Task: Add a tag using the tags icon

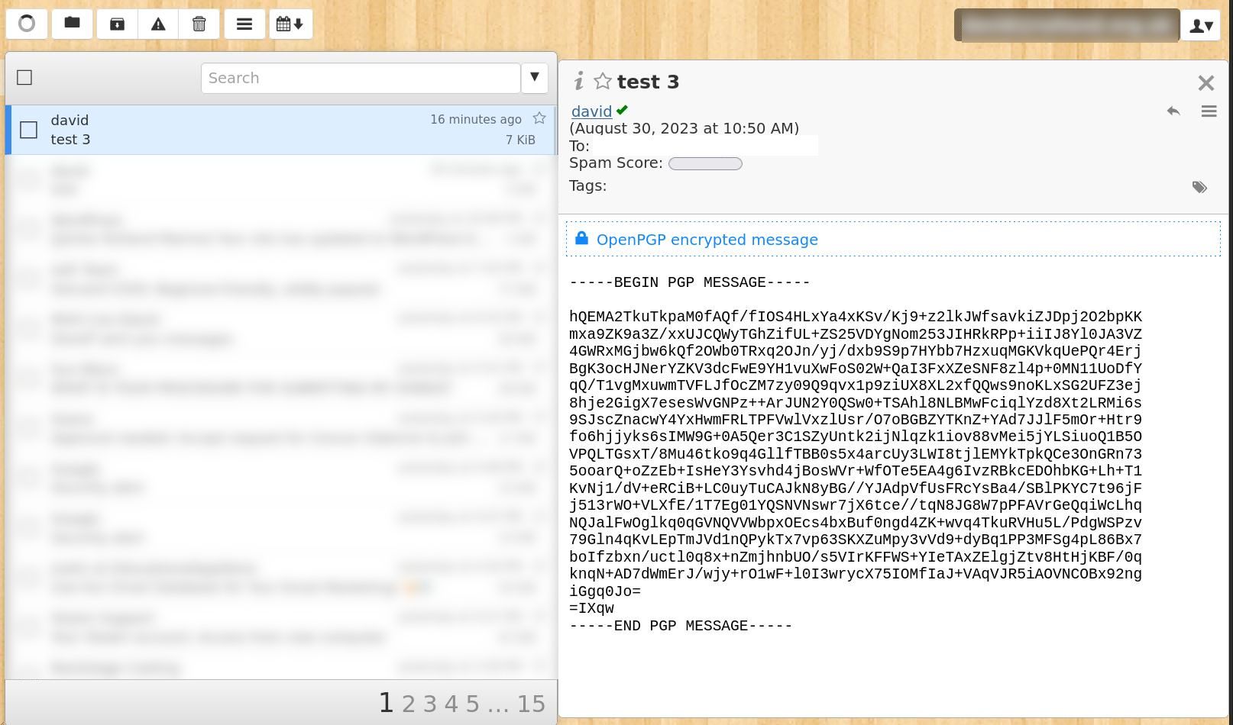Action: point(1199,187)
